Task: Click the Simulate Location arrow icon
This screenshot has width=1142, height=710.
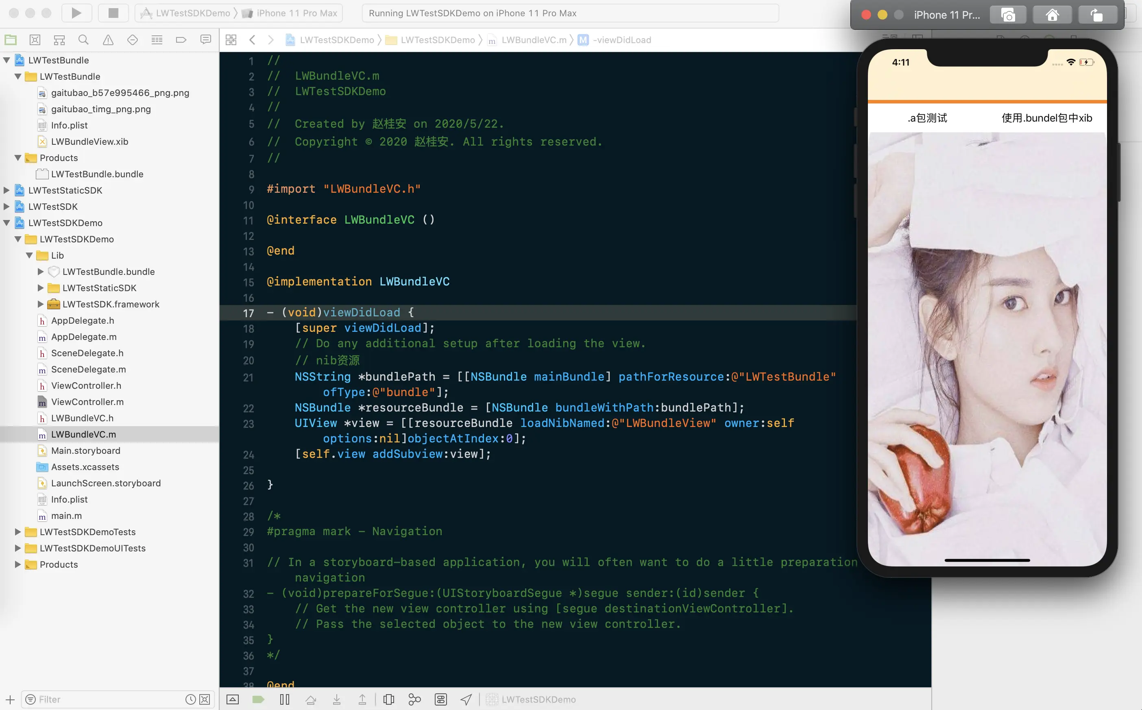Action: pos(466,699)
